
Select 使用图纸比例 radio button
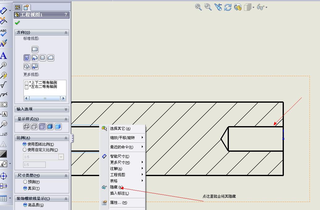pyautogui.click(x=25, y=144)
